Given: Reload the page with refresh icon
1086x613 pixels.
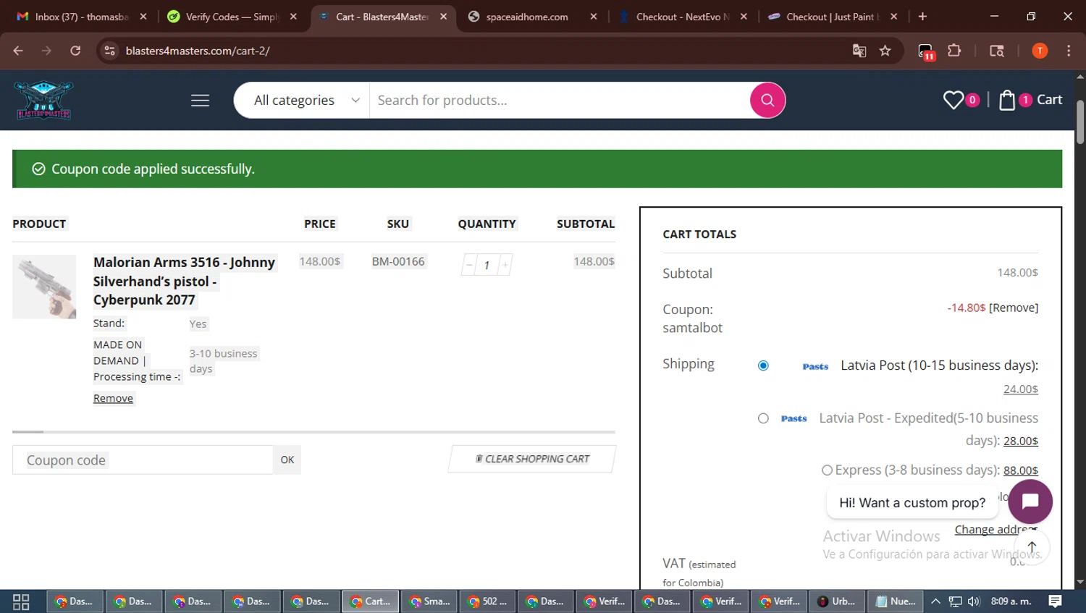Looking at the screenshot, I should click(x=75, y=51).
